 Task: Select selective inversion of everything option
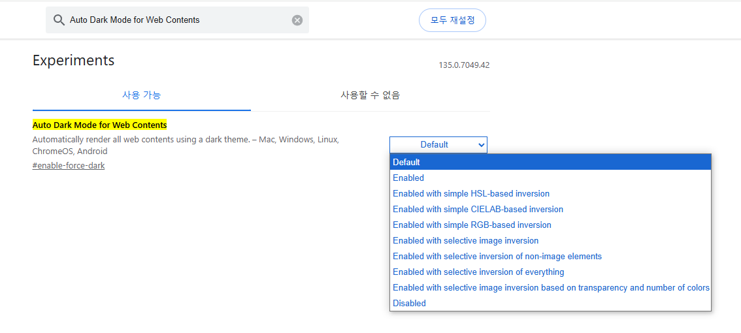tap(551, 272)
